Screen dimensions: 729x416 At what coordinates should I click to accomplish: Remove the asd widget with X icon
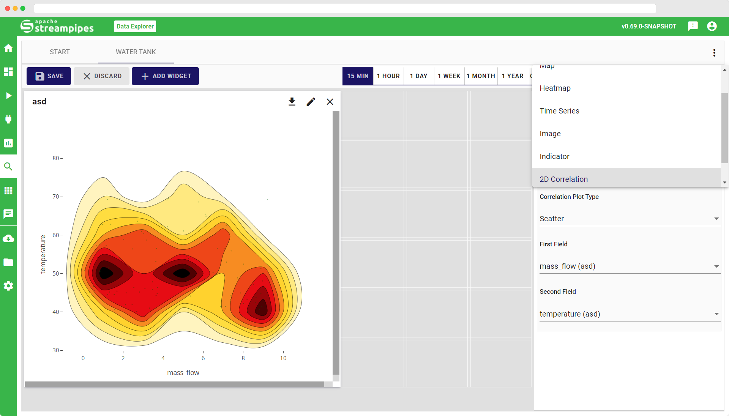coord(330,102)
